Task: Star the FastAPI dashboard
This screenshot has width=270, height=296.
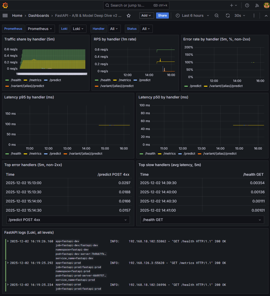Action: tap(128, 16)
